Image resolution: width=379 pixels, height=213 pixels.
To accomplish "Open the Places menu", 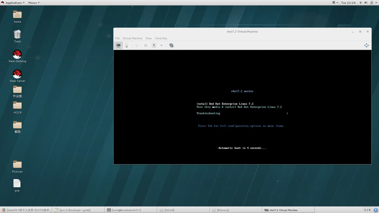I will 34,3.
